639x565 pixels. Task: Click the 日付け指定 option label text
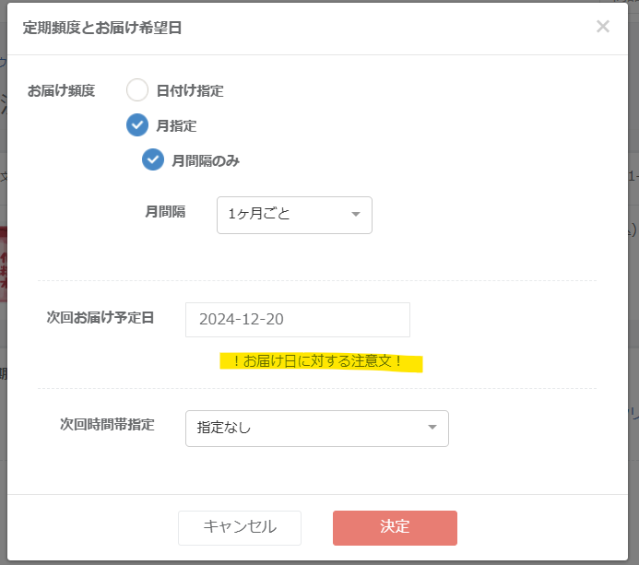190,90
